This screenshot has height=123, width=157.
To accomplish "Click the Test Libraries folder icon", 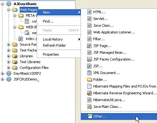I will (x=15, y=62).
